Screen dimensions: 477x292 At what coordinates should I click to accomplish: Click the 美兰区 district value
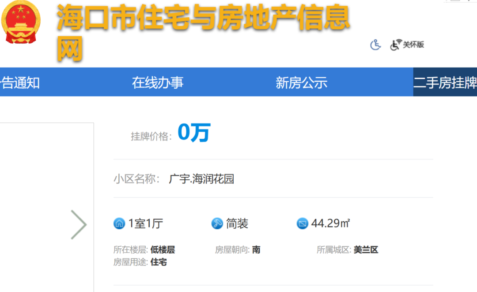[x=366, y=250]
